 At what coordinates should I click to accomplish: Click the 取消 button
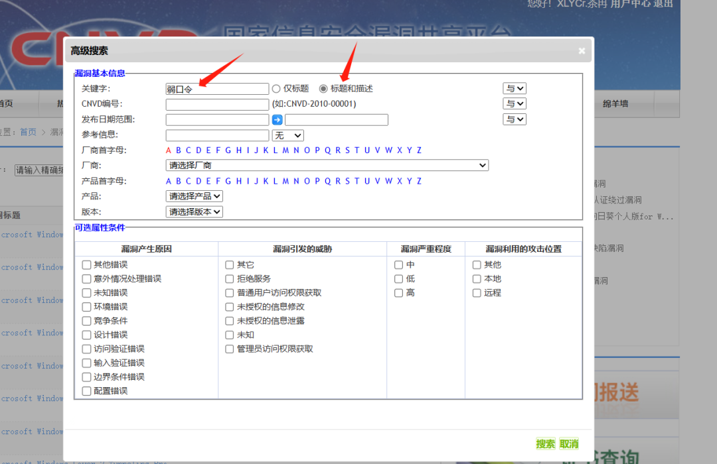pyautogui.click(x=569, y=443)
